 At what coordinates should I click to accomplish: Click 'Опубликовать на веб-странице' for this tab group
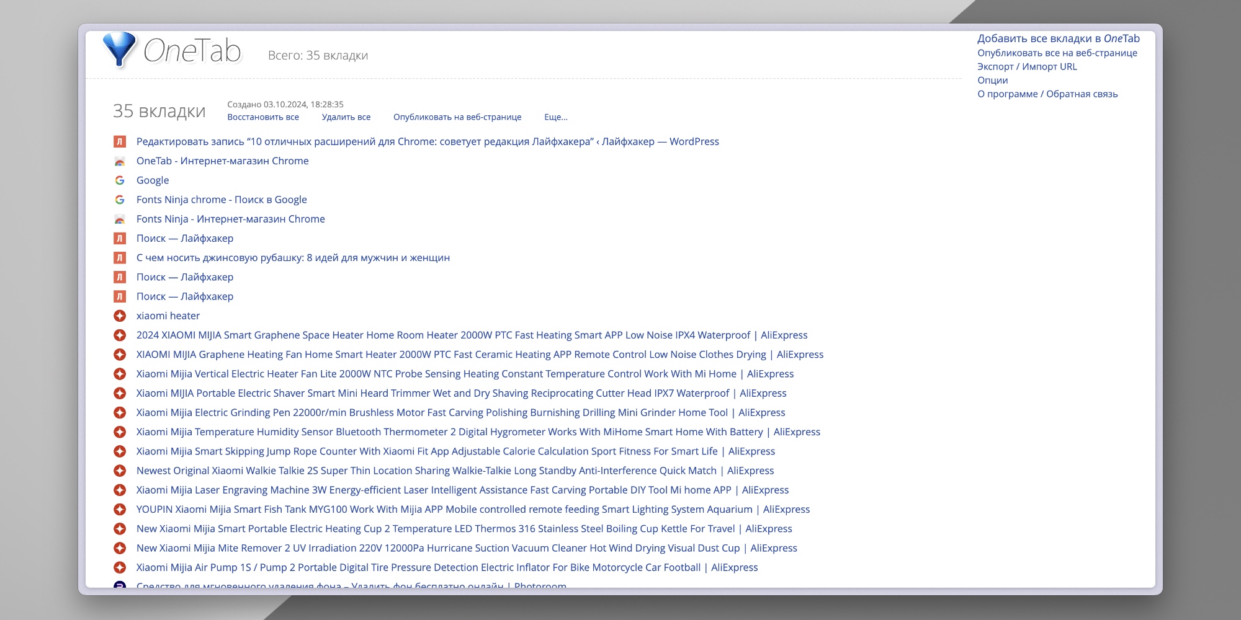click(457, 117)
